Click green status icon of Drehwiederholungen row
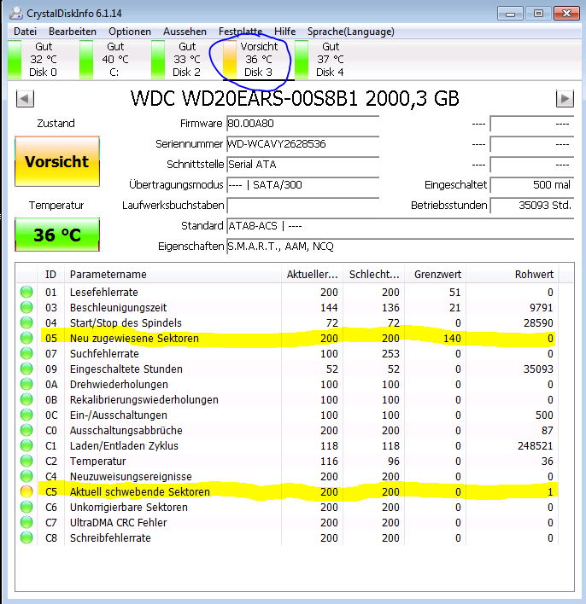Image resolution: width=586 pixels, height=604 pixels. pos(26,385)
